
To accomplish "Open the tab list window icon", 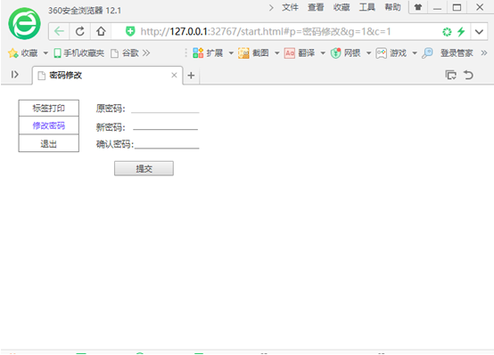I will (450, 75).
